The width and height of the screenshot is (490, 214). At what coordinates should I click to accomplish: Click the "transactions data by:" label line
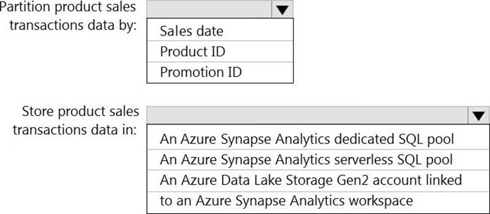(x=73, y=25)
